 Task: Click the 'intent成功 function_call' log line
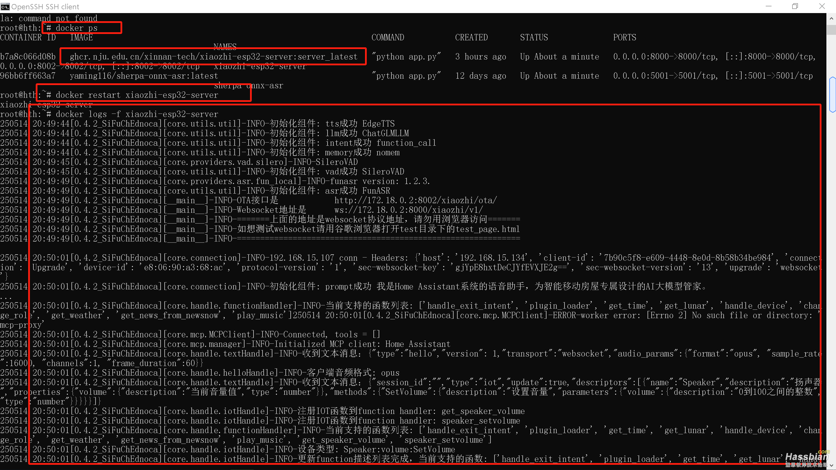click(x=218, y=143)
